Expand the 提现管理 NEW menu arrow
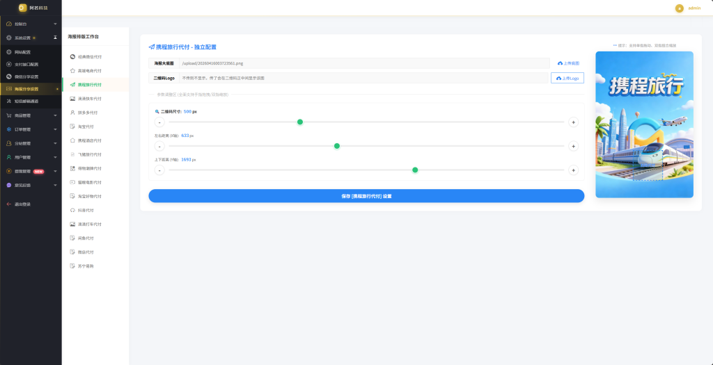The width and height of the screenshot is (713, 365). 55,172
